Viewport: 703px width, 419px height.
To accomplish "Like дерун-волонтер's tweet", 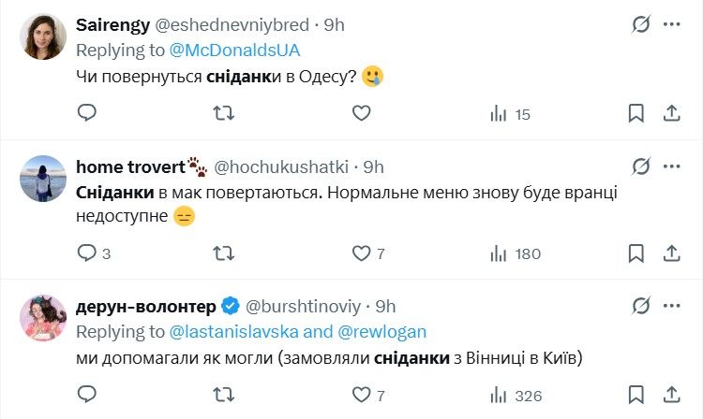I will pyautogui.click(x=362, y=395).
